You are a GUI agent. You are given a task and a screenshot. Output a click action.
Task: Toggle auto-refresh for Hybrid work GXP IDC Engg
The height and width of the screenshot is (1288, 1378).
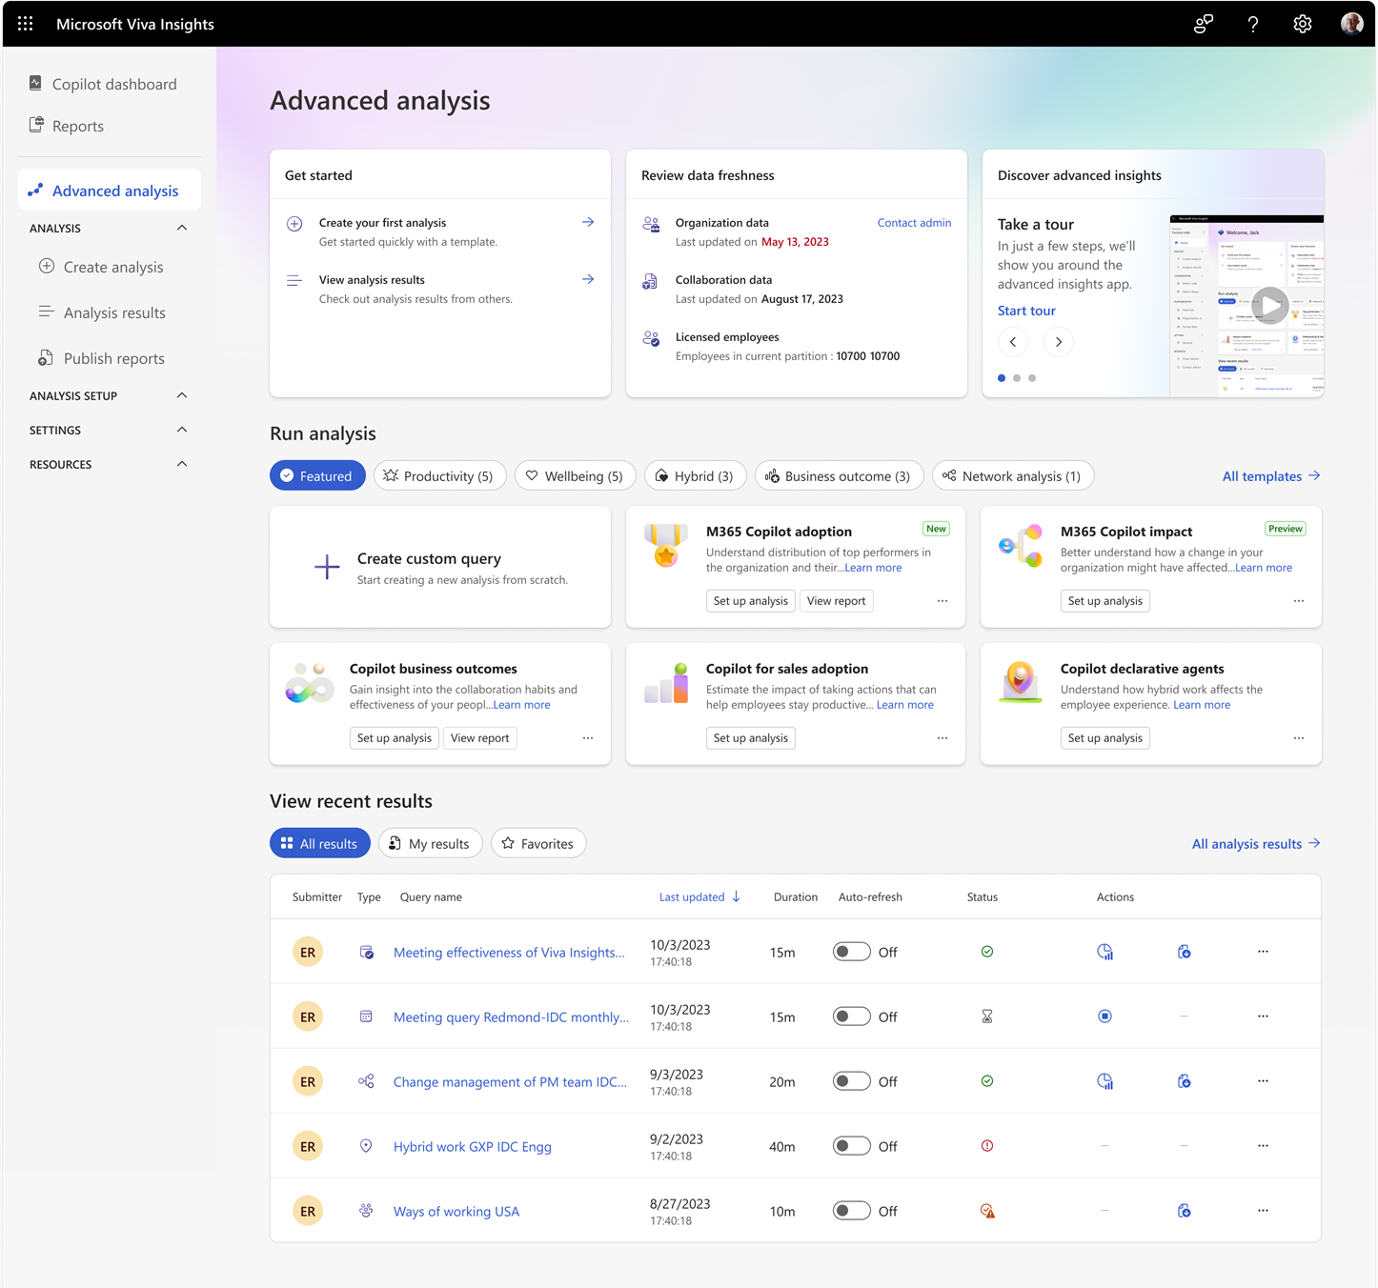852,1146
